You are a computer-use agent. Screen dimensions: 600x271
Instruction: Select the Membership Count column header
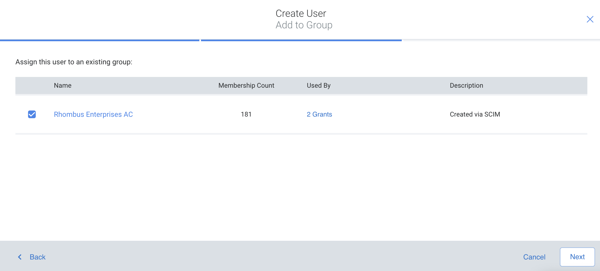[246, 85]
